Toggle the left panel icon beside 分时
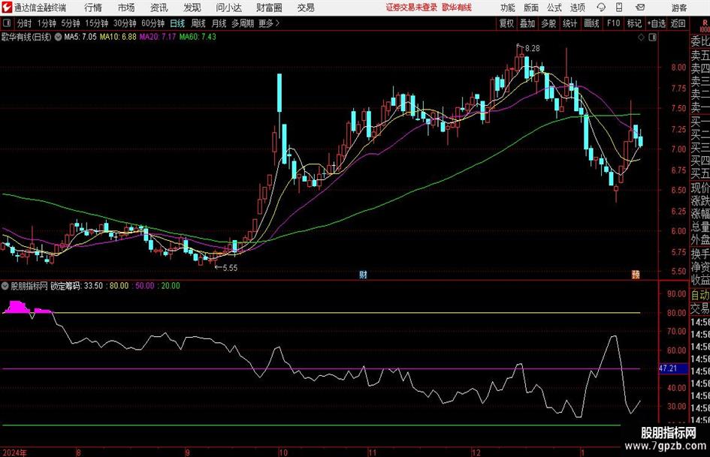 [6, 23]
